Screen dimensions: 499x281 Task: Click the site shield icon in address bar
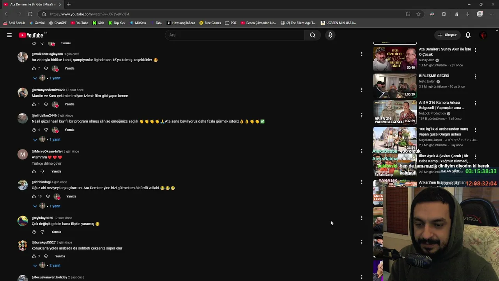(44, 14)
